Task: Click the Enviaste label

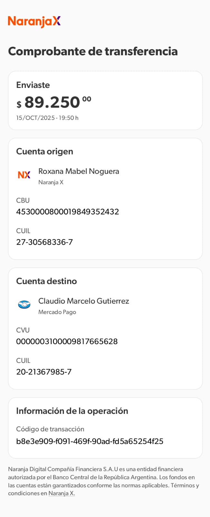Action: pos(33,85)
